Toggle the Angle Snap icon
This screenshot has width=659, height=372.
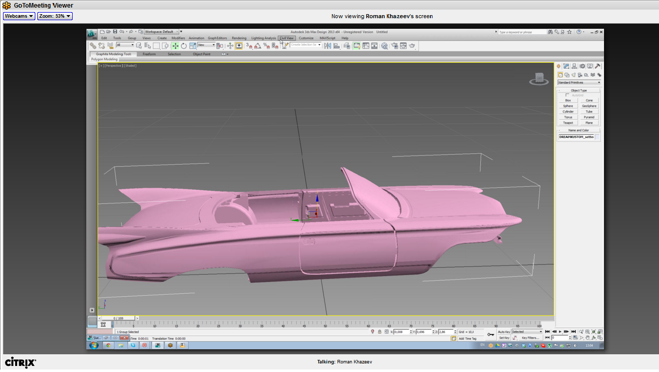point(257,45)
